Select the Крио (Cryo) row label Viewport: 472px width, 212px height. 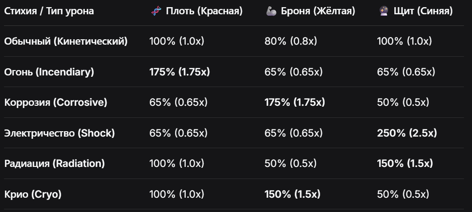[33, 194]
